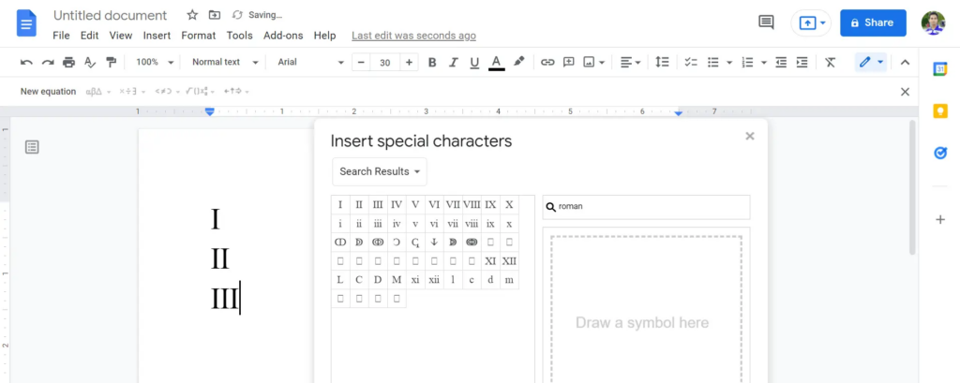This screenshot has width=960, height=383.
Task: Open the zoom level 100% dropdown
Action: click(x=155, y=62)
